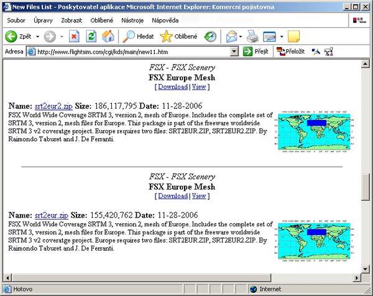Click vertical scrollbar down arrow
Image resolution: width=373 pixels, height=296 pixels.
point(365,269)
